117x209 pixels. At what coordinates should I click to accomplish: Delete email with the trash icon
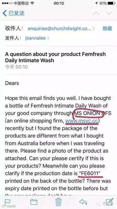tap(58, 202)
